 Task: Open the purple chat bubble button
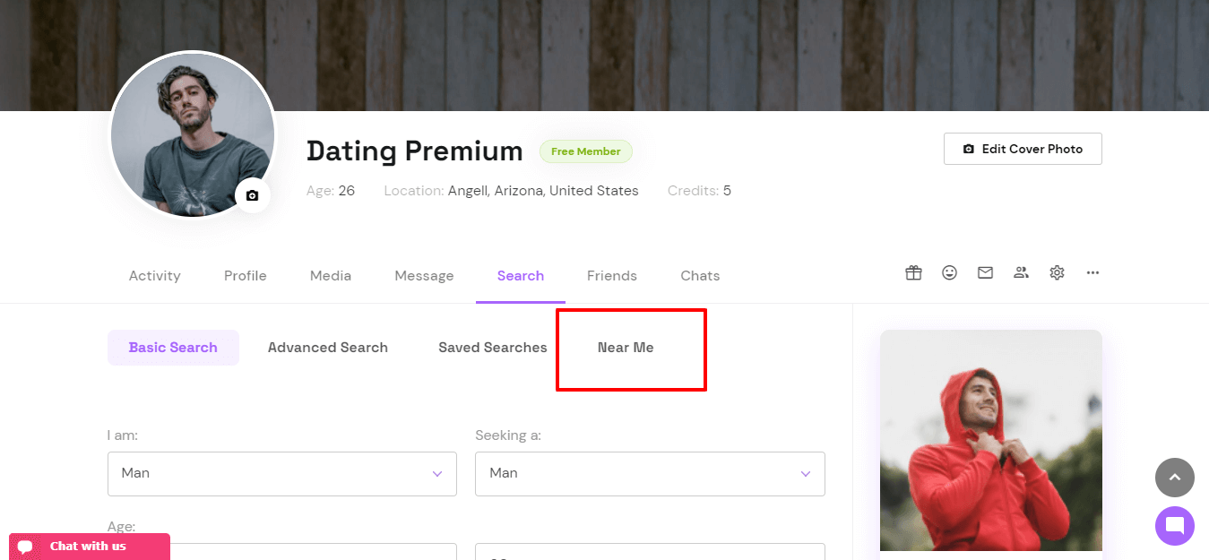pyautogui.click(x=1175, y=526)
